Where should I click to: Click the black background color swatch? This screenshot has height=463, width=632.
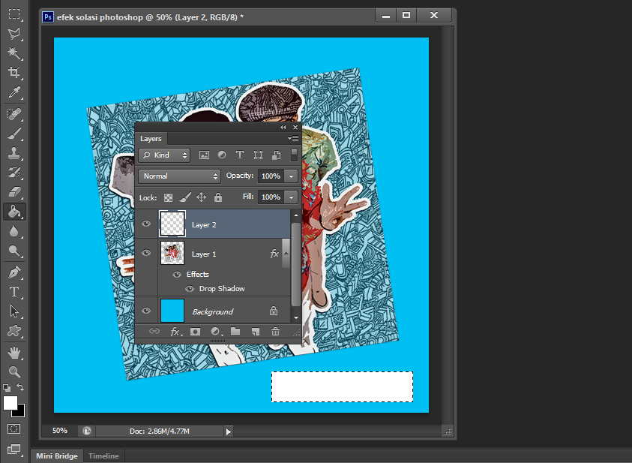tap(20, 412)
